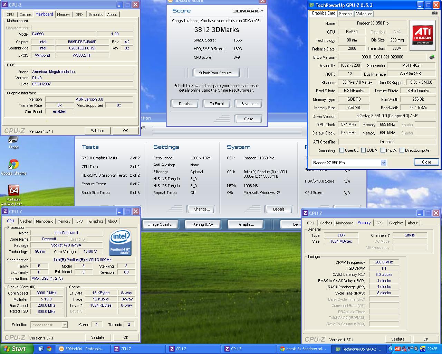Open the Radeon X1950 Pro GPU dropdown

tap(384, 162)
